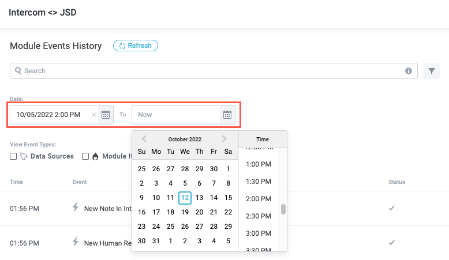Image resolution: width=449 pixels, height=260 pixels.
Task: Open the end date calendar icon
Action: (x=227, y=114)
